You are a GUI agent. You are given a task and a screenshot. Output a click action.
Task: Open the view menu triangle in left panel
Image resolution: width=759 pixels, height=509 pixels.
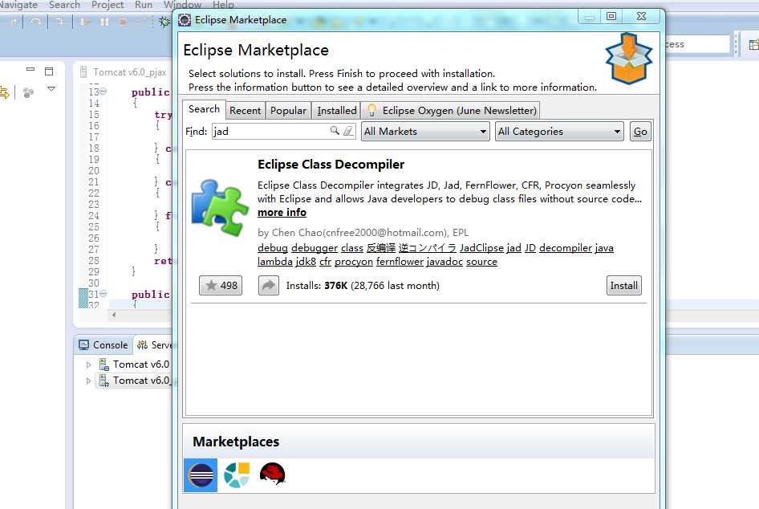click(51, 89)
